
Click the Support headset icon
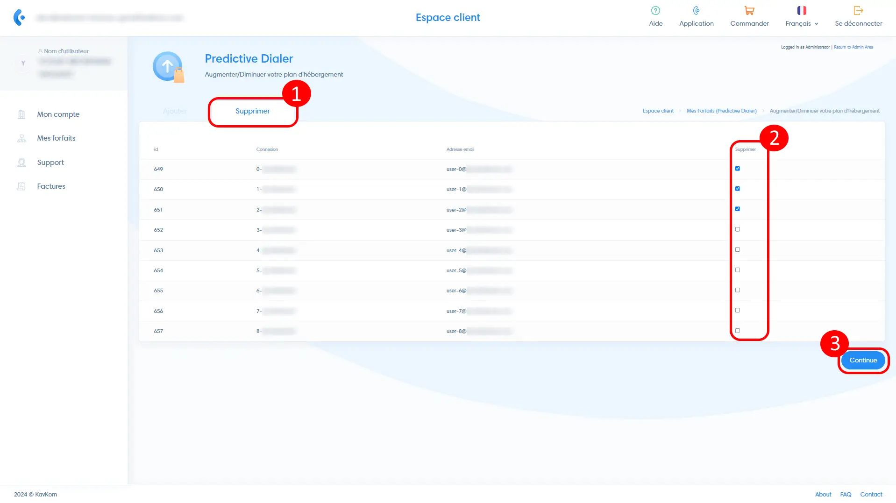click(x=21, y=163)
